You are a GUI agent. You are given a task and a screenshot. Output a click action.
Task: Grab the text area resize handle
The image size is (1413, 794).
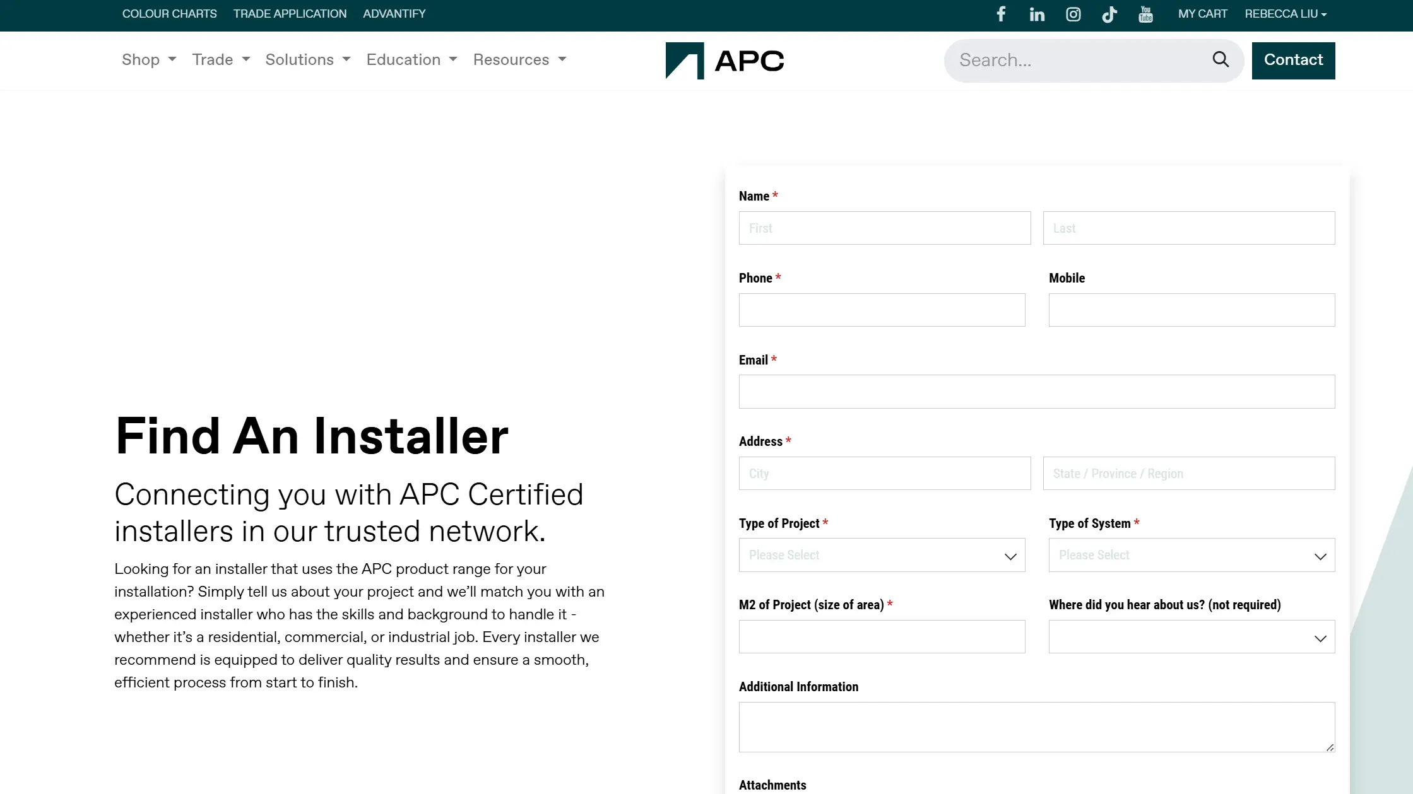(x=1330, y=747)
